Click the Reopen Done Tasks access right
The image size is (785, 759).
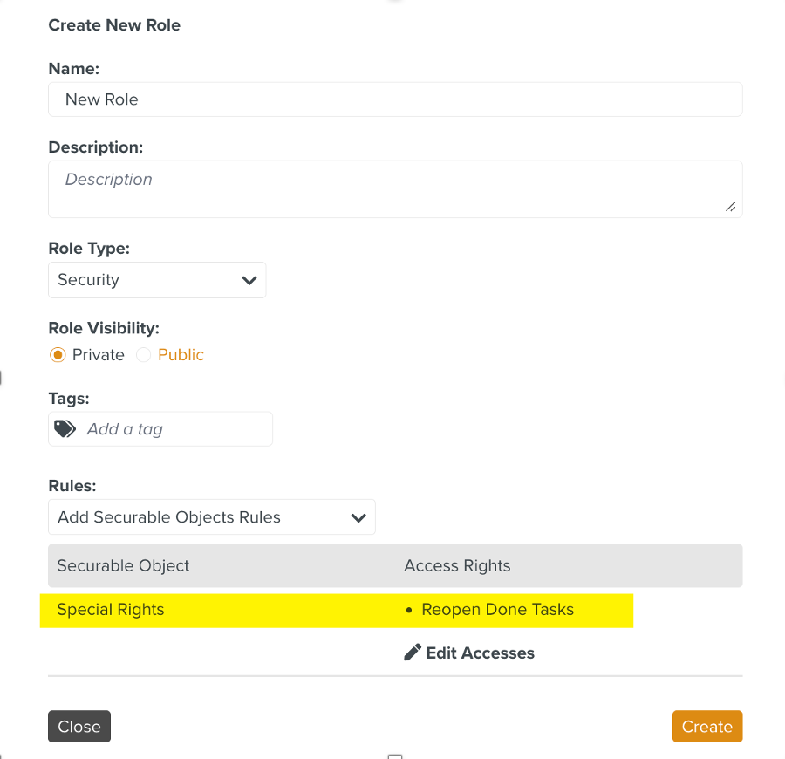click(x=497, y=610)
